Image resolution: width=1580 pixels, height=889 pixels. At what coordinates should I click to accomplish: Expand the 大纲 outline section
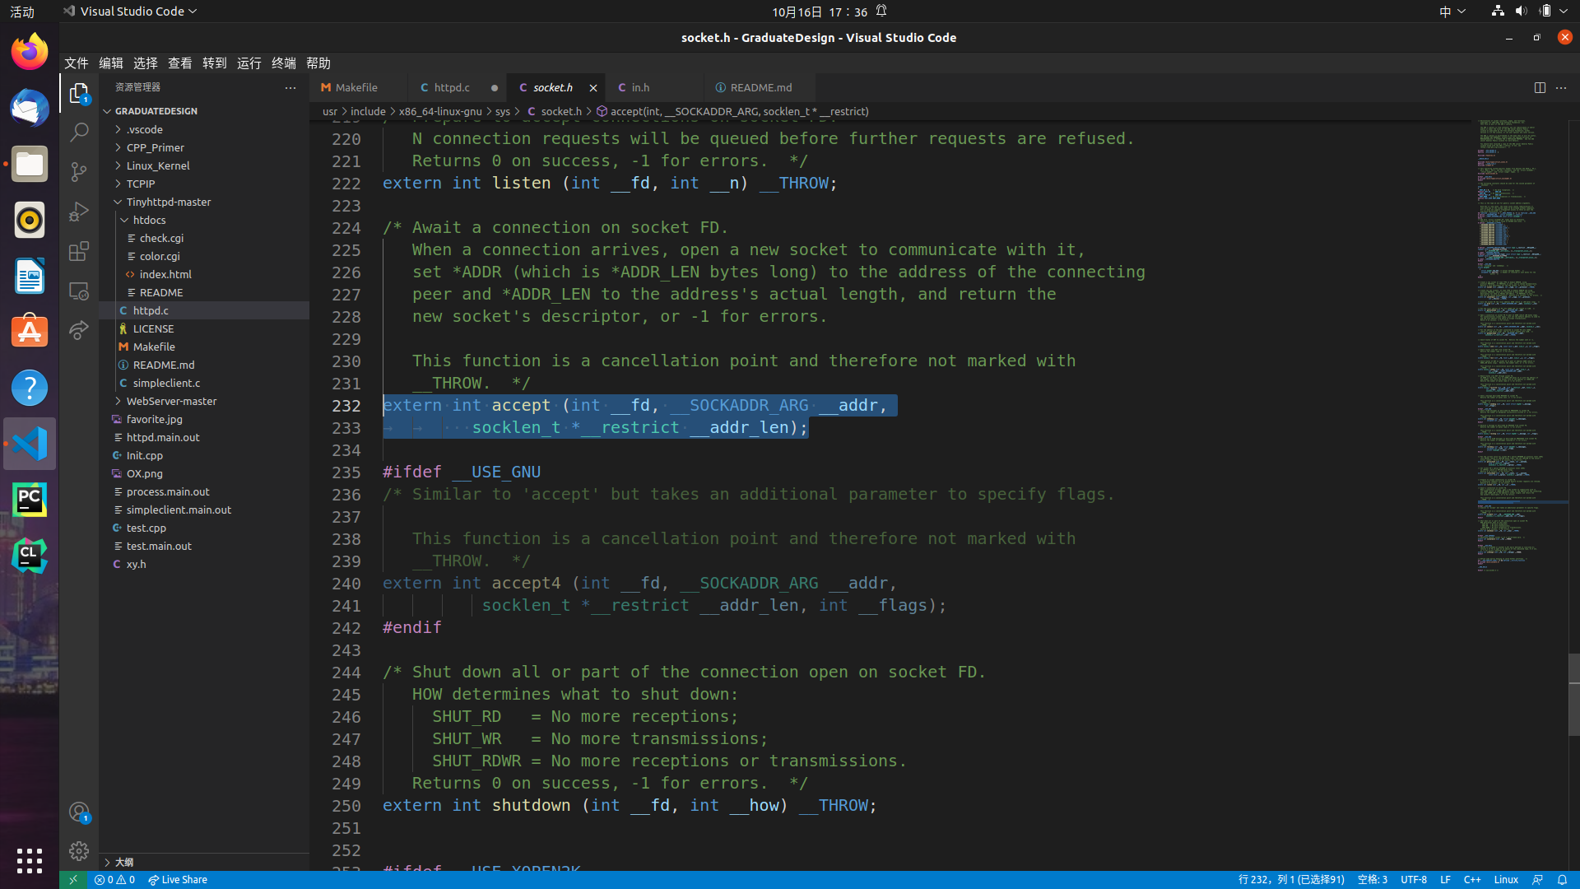click(x=123, y=862)
